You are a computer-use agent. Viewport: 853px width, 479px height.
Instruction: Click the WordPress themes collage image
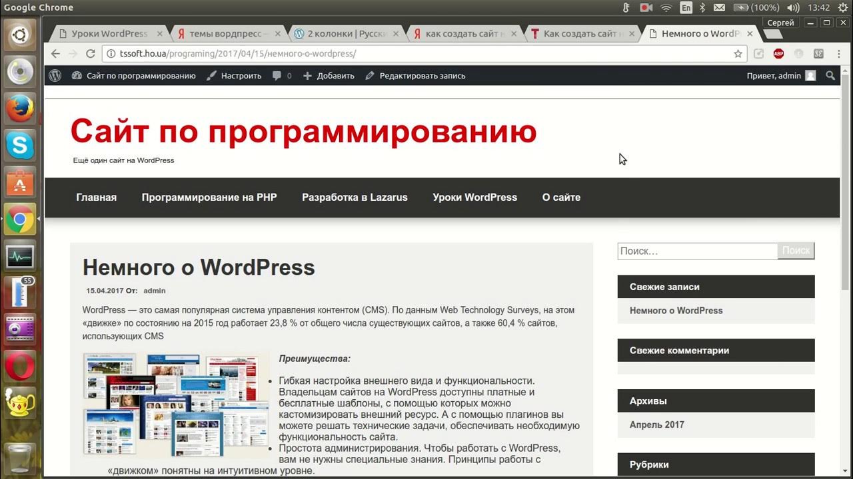click(176, 404)
